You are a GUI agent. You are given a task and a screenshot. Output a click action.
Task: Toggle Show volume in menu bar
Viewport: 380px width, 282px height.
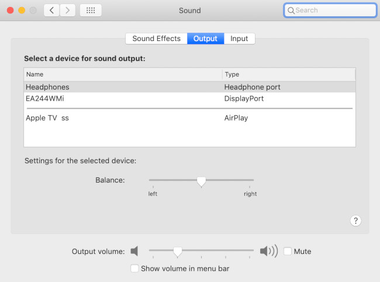pos(135,269)
